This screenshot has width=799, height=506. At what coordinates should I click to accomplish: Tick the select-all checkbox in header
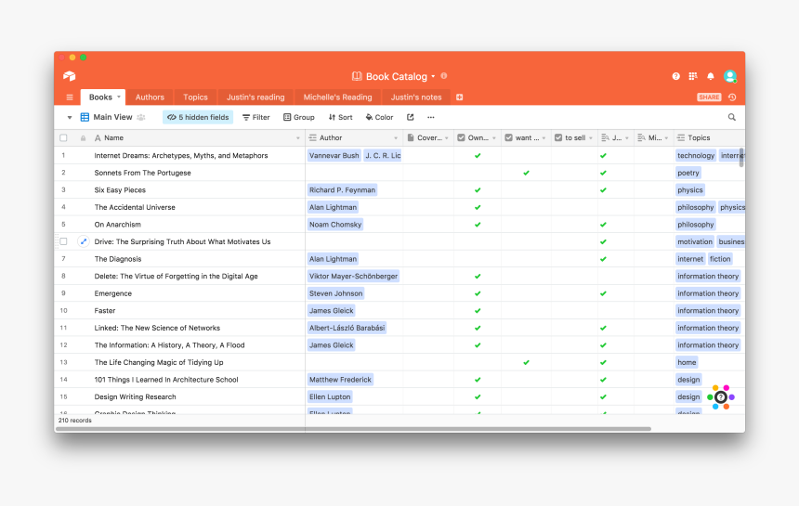tap(63, 138)
